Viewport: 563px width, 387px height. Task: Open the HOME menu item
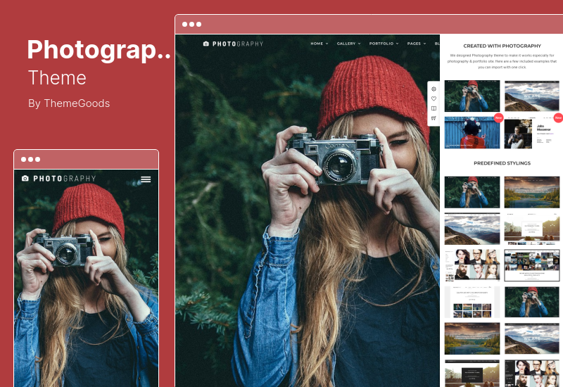tap(317, 44)
